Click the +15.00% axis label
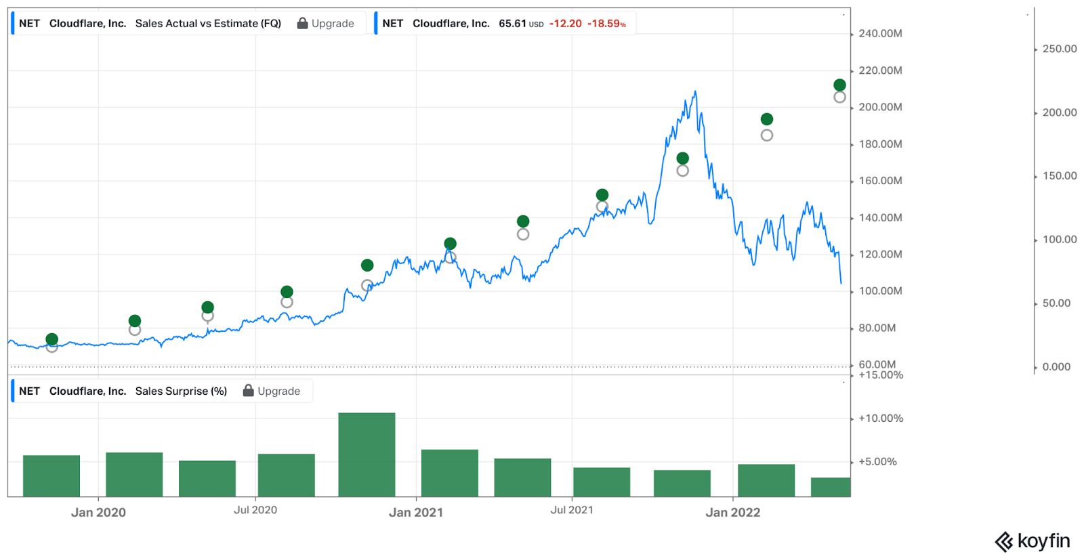Screen dimensions: 1084x560 coord(881,375)
